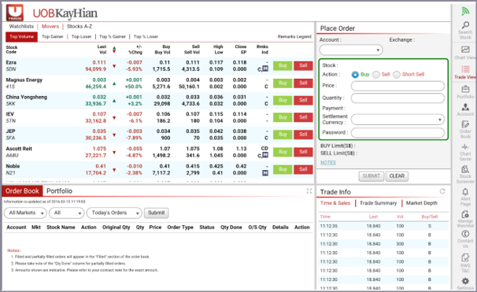Screen dimensions: 477x292
Task: Open the Today's Orders dropdown
Action: coord(114,213)
